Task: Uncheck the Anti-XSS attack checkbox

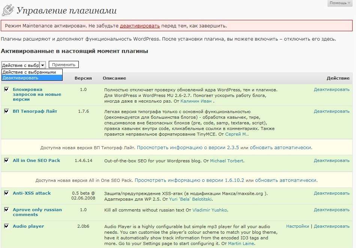Action: (6, 193)
